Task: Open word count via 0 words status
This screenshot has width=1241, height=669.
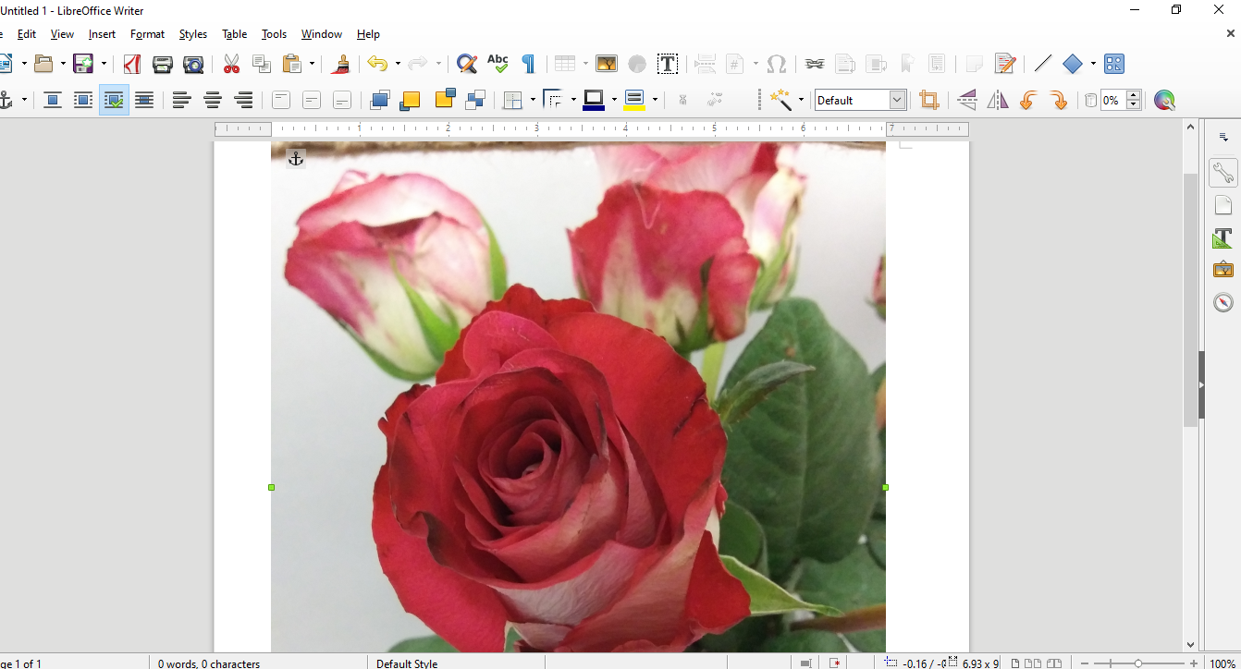Action: (x=208, y=663)
